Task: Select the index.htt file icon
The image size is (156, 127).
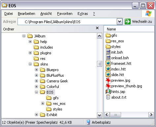Action: coord(108,69)
